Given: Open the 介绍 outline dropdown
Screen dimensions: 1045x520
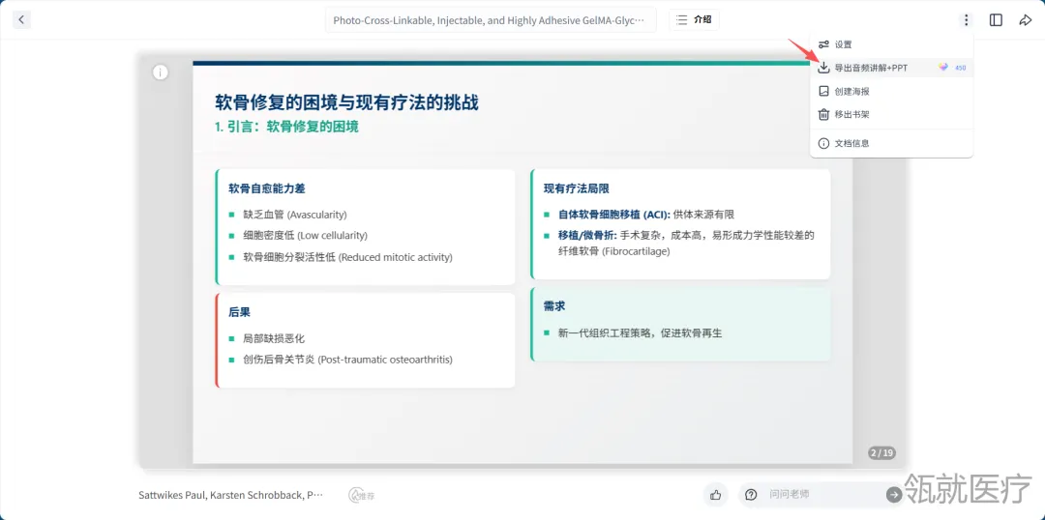Looking at the screenshot, I should [694, 20].
